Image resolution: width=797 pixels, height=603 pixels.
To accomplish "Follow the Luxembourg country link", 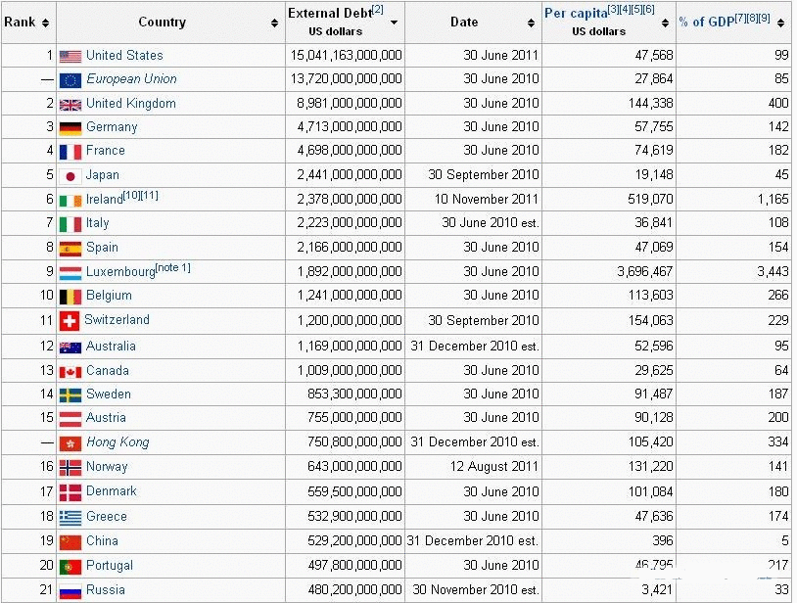I will pos(120,272).
